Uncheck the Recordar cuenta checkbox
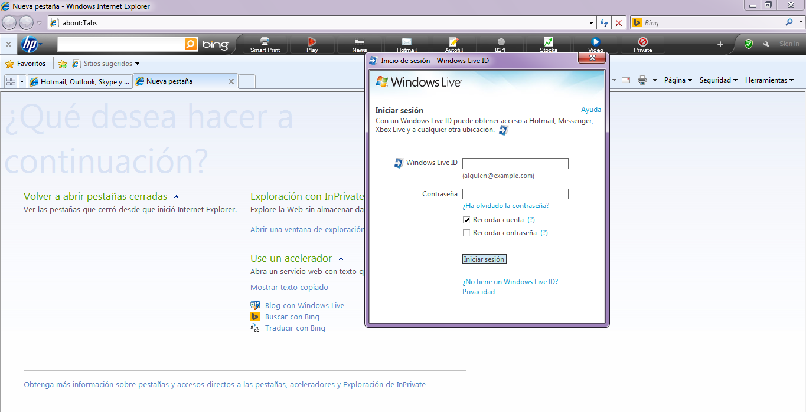Image resolution: width=806 pixels, height=412 pixels. [x=466, y=219]
